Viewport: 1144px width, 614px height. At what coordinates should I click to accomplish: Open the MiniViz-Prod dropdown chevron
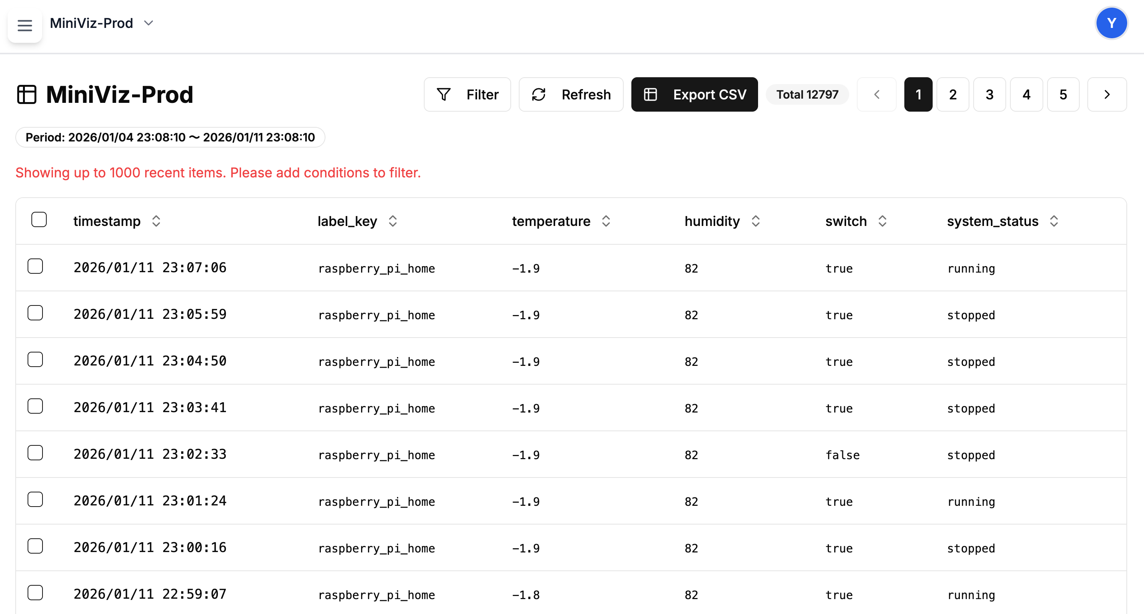point(148,23)
